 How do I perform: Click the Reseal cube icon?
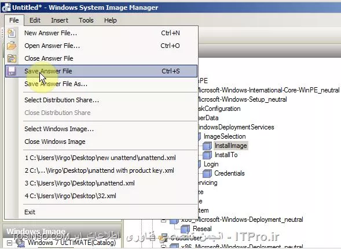coord(185,229)
